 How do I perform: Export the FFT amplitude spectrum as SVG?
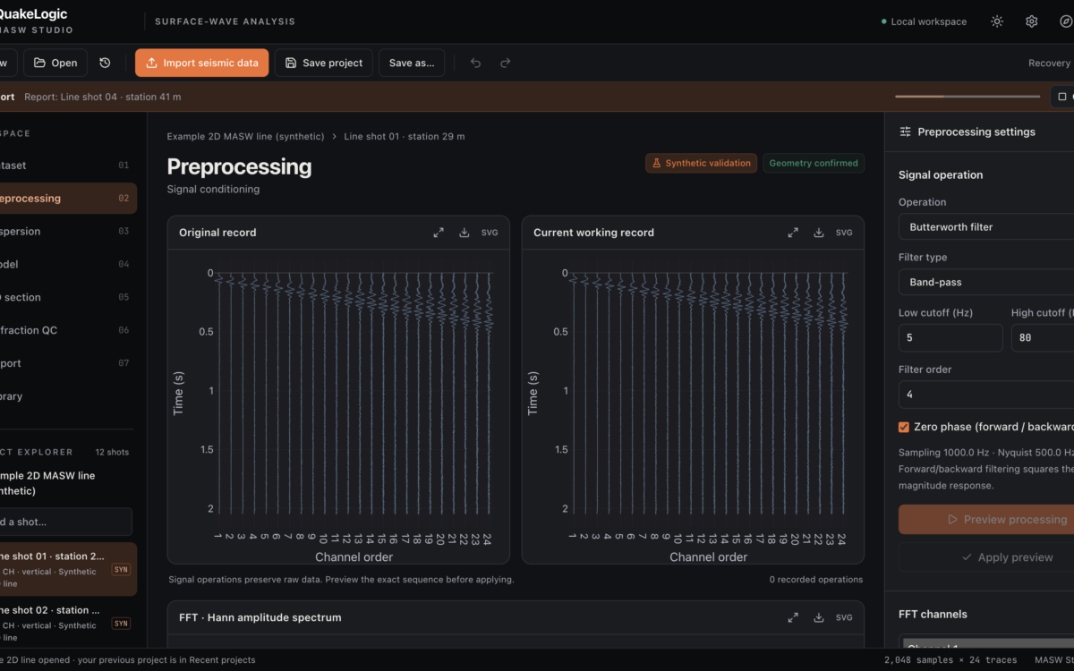pyautogui.click(x=844, y=617)
